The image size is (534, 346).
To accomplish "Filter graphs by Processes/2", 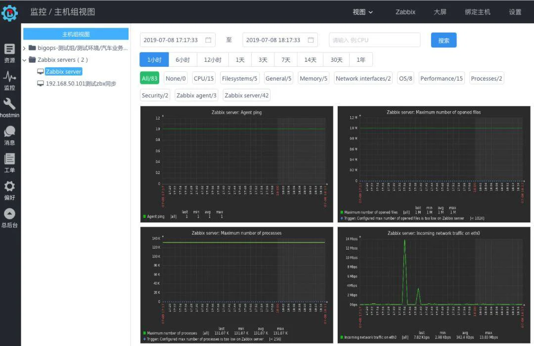I will tap(487, 78).
